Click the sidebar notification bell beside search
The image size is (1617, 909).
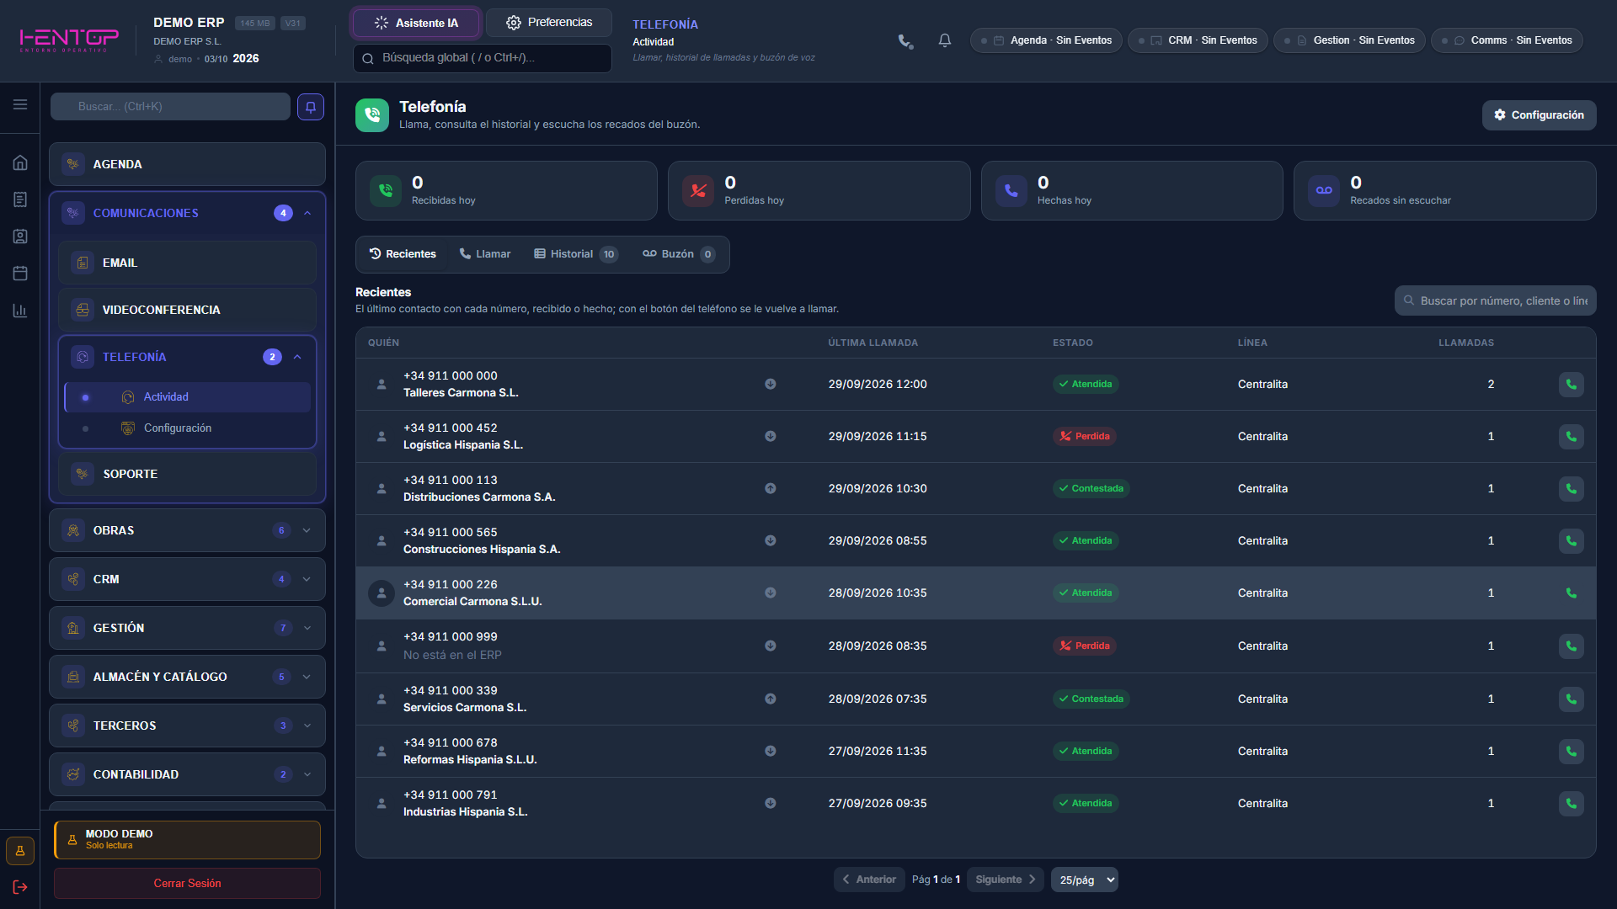[311, 107]
